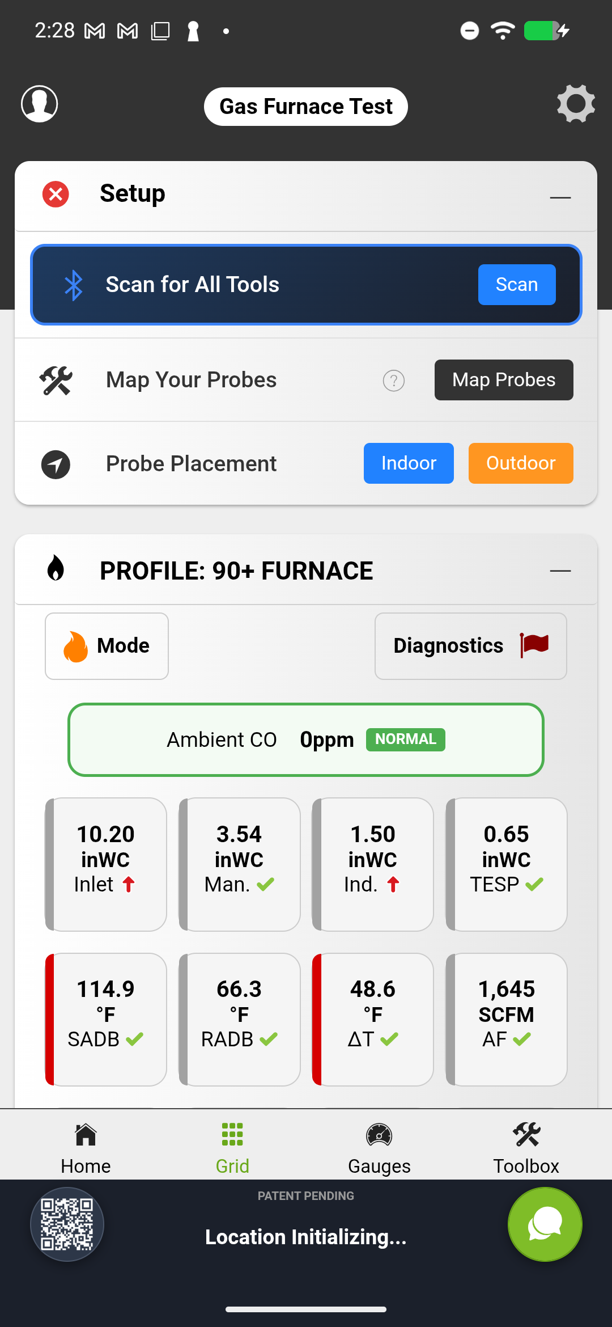This screenshot has height=1327, width=612.
Task: Click the green checkmark on SADB
Action: [135, 1039]
